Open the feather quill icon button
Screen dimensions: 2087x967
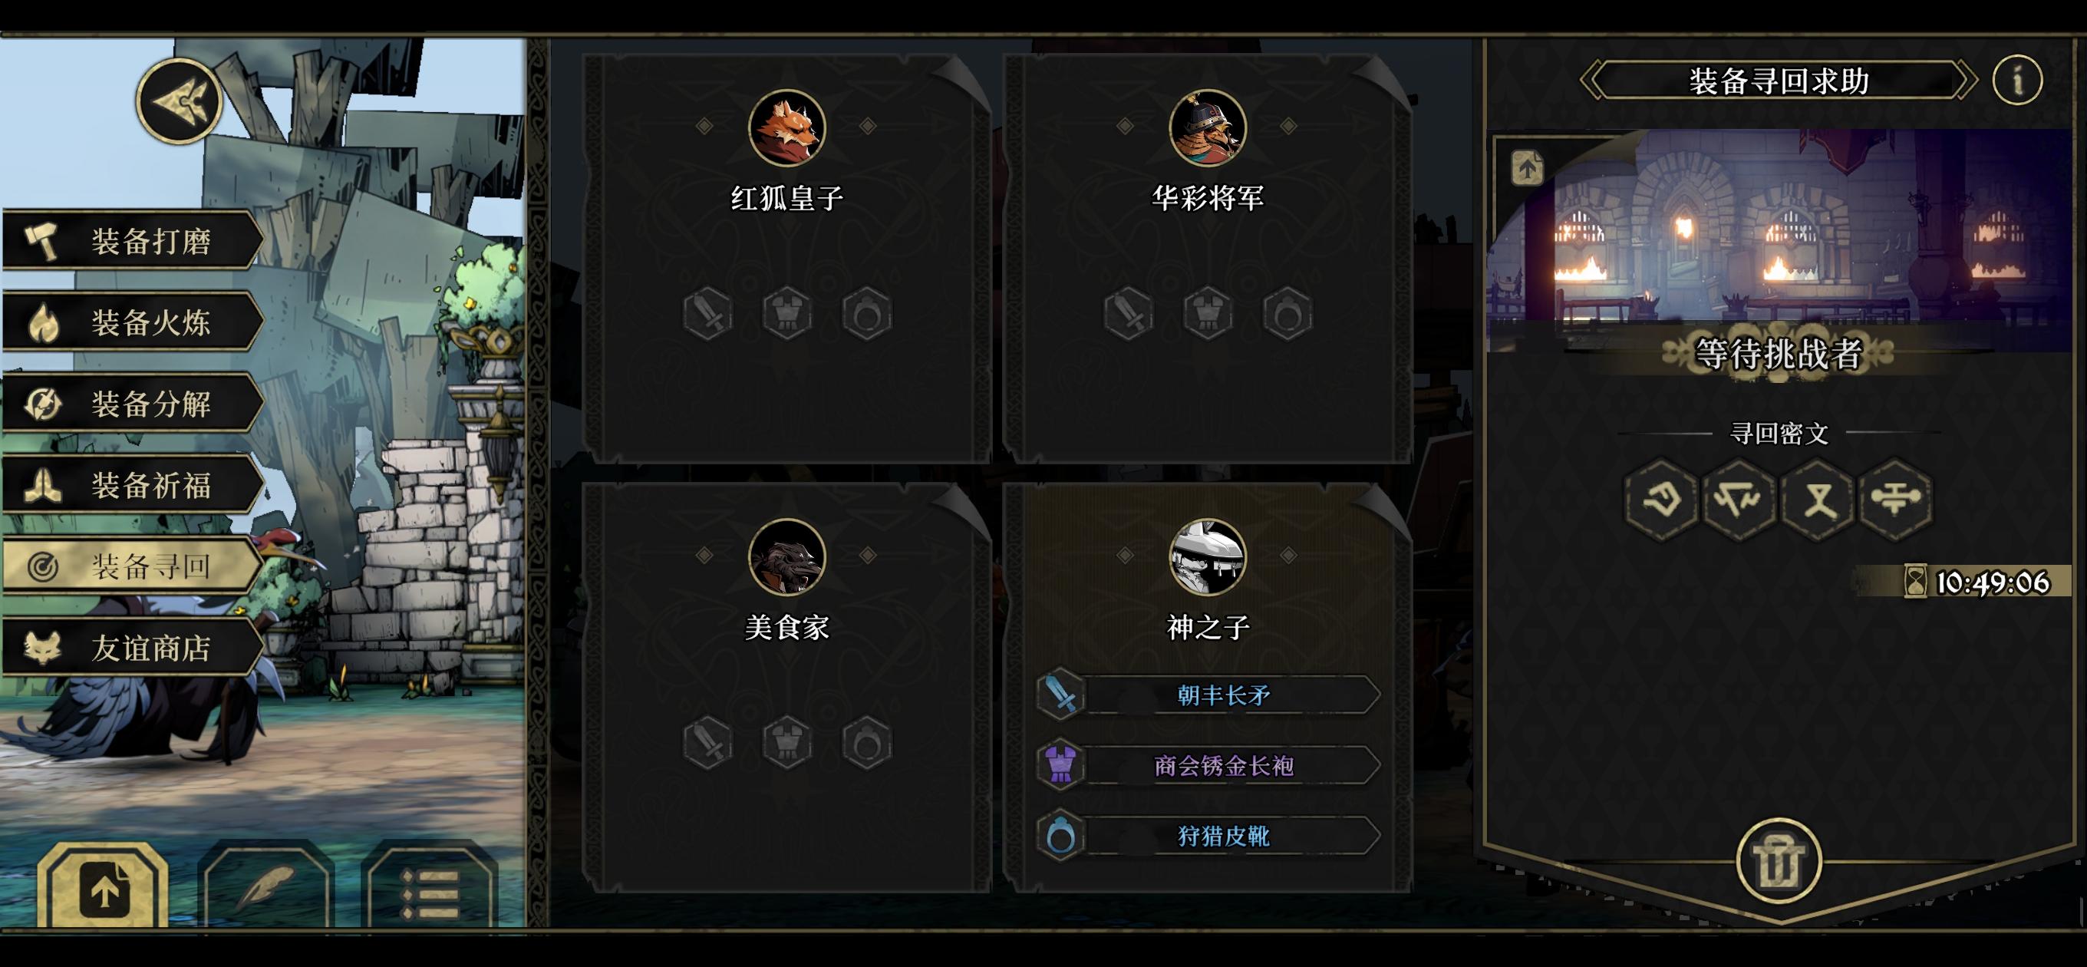click(267, 887)
